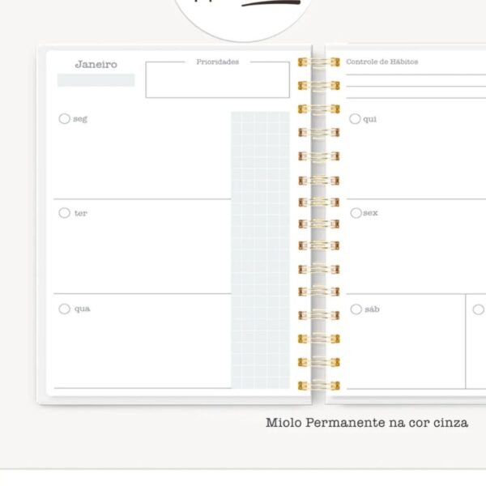The height and width of the screenshot is (486, 486).
Task: Click the partial circle right of "sáb" section
Action: click(x=479, y=309)
